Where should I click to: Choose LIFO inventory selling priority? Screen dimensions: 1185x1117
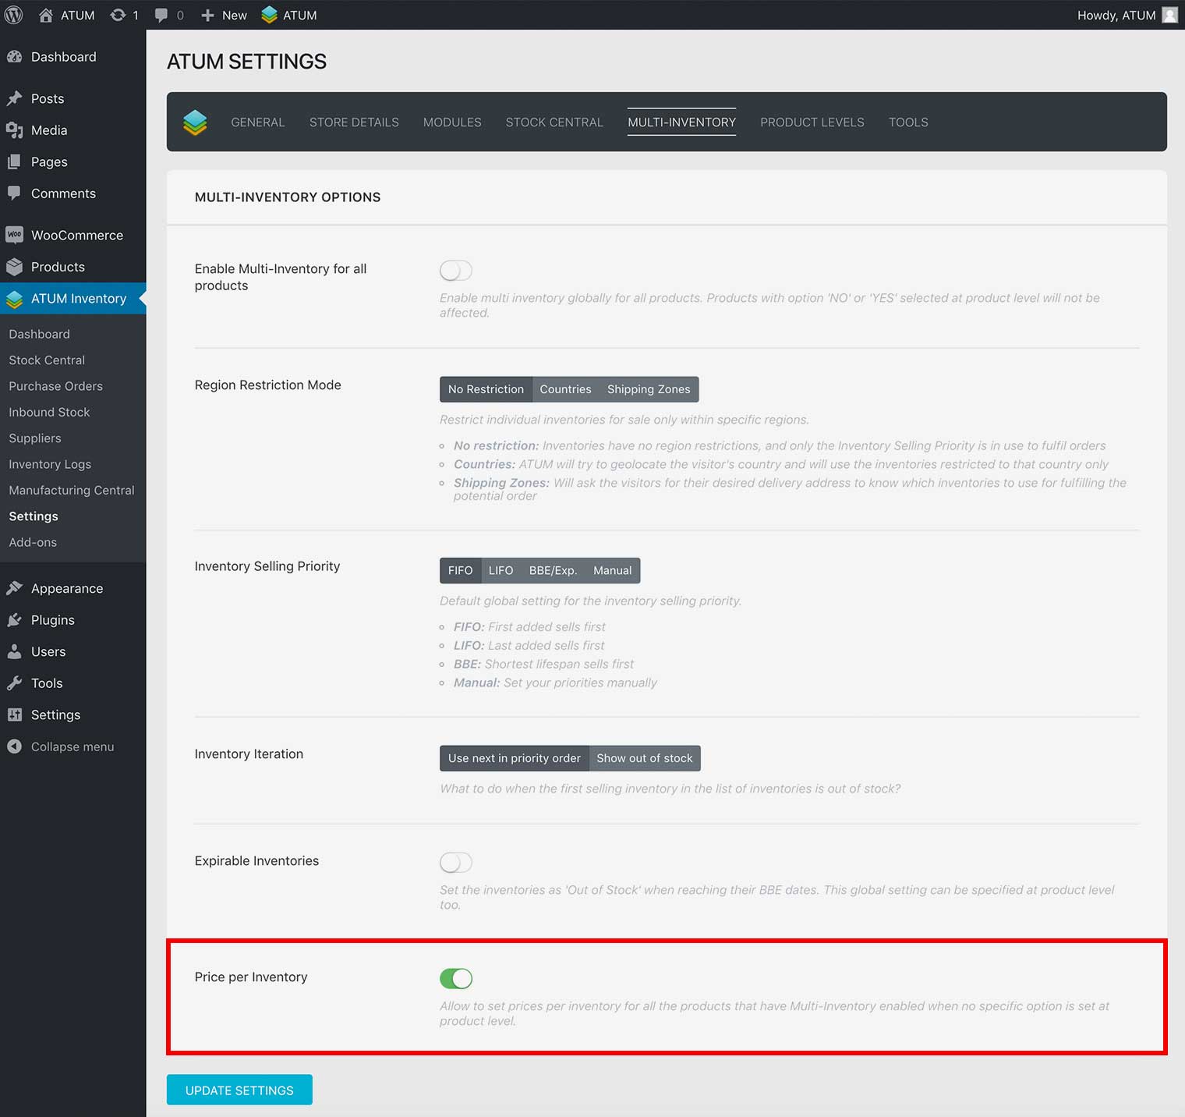tap(501, 570)
